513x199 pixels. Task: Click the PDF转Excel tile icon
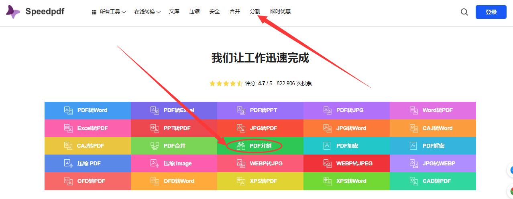click(155, 110)
